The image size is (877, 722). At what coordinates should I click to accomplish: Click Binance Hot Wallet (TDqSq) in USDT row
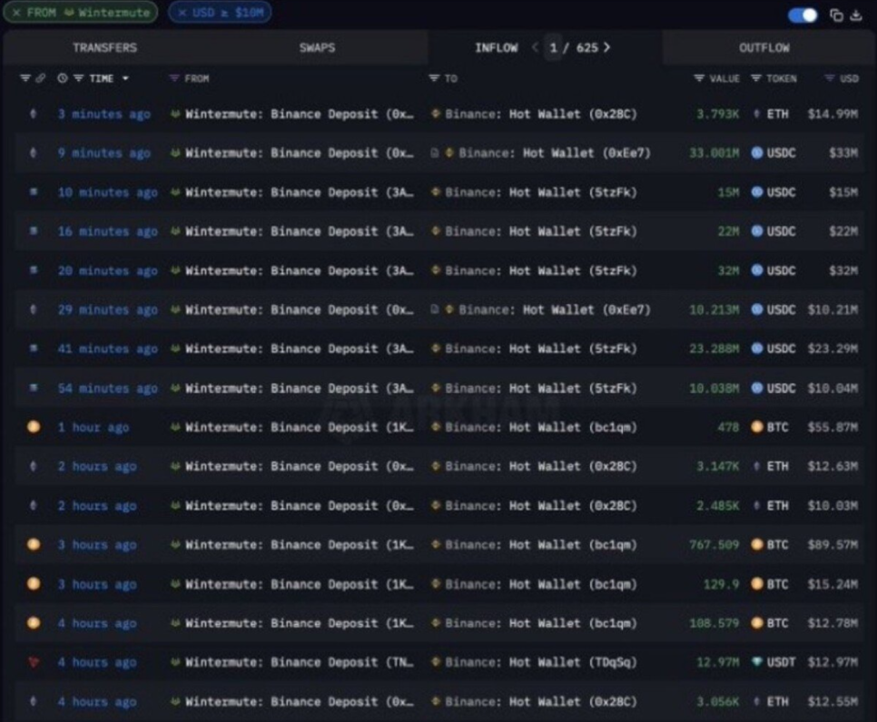(540, 663)
